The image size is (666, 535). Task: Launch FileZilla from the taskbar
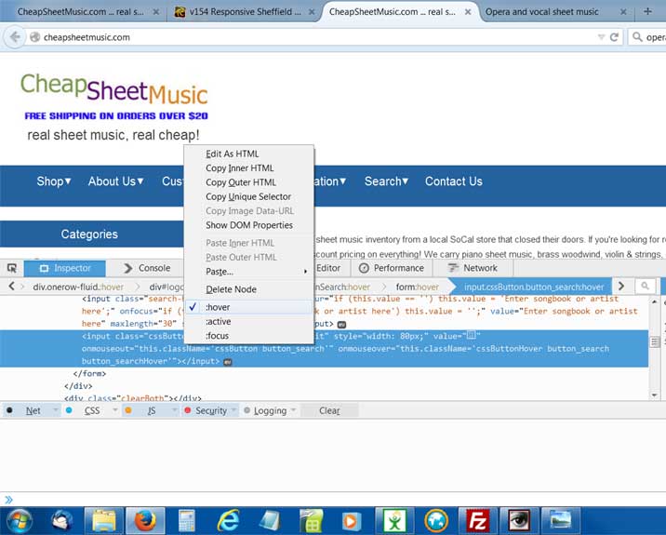pyautogui.click(x=478, y=521)
